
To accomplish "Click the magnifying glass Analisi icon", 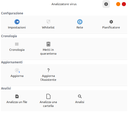I will pos(80,96).
